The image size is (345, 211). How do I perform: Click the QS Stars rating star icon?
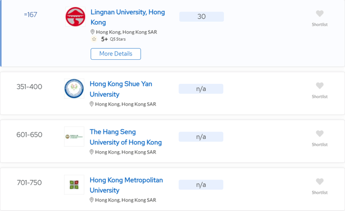coord(94,39)
